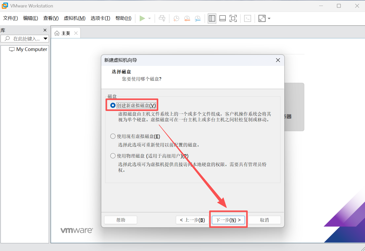365x251 pixels.
Task: Click the Stretch Guest display icon
Action: [262, 18]
